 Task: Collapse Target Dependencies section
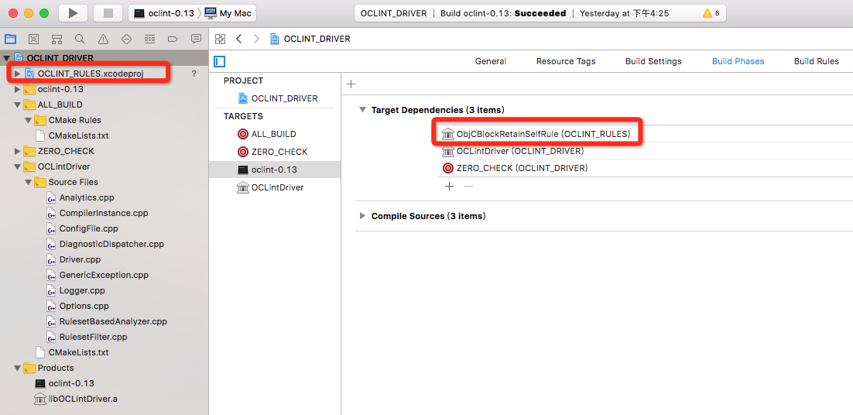tap(363, 110)
